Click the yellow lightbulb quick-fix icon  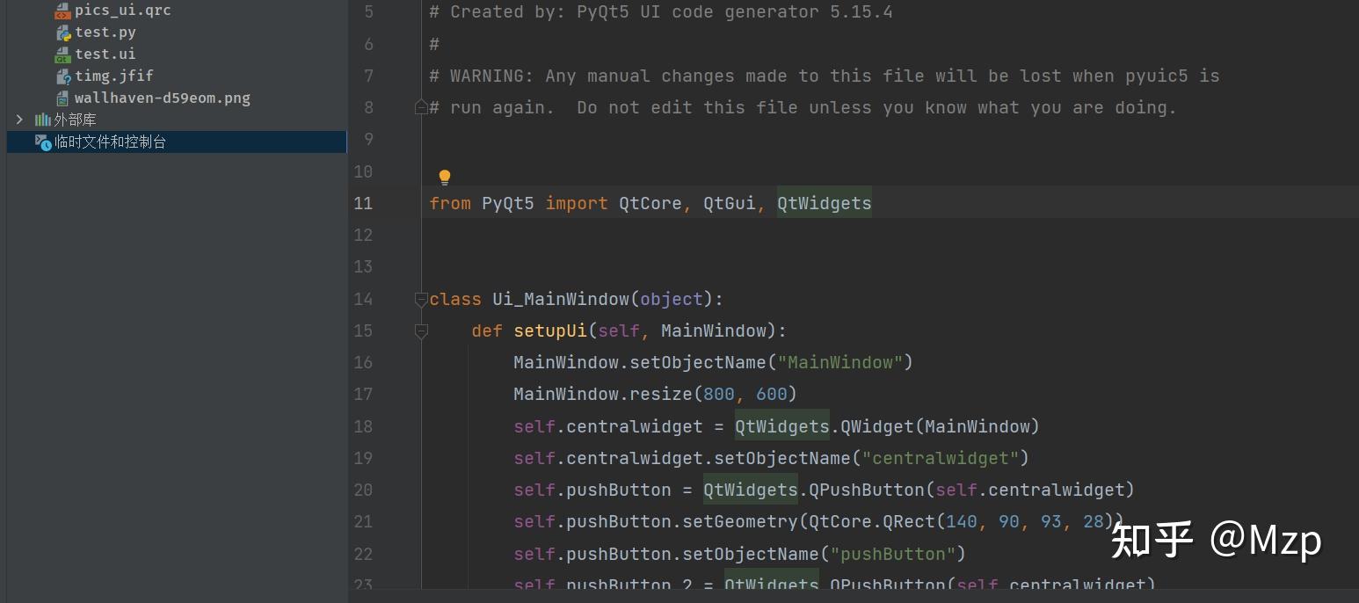(x=445, y=177)
